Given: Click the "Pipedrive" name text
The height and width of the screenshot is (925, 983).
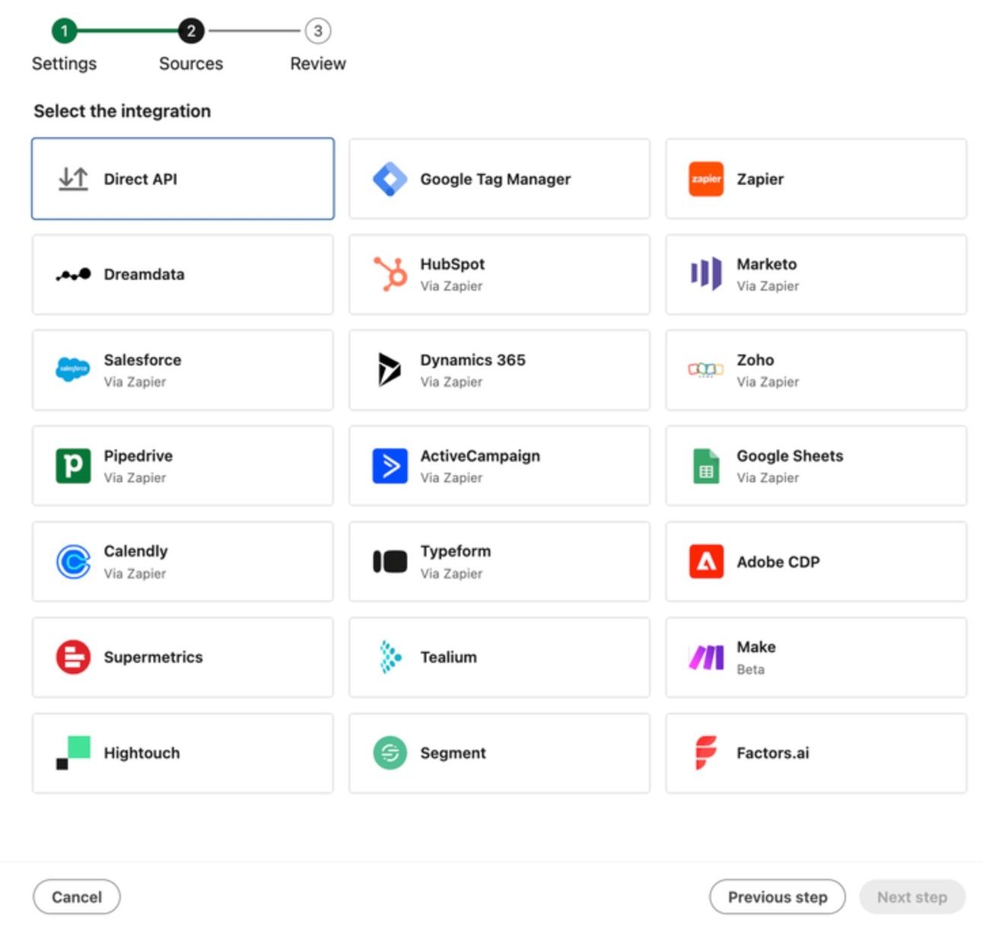Looking at the screenshot, I should click(138, 456).
